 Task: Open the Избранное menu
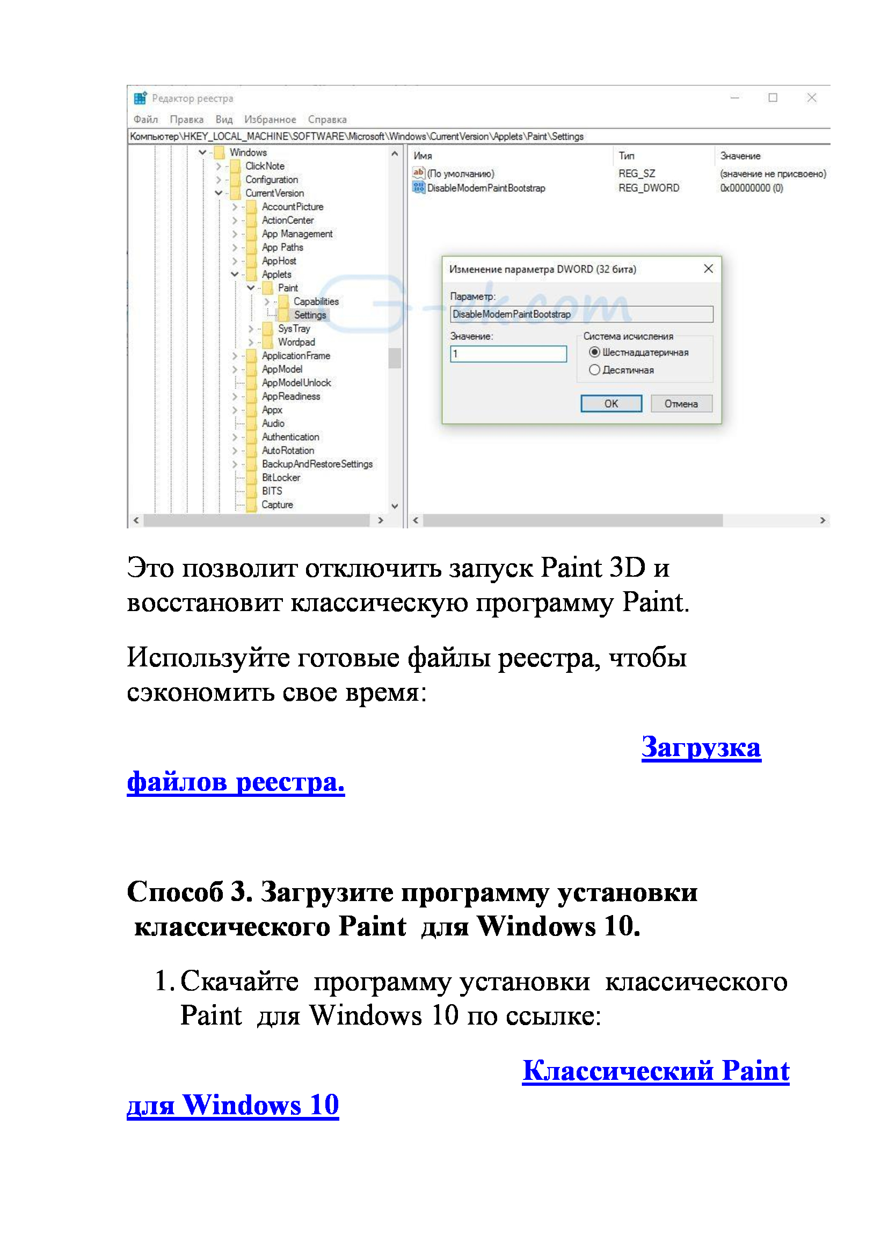(x=270, y=119)
